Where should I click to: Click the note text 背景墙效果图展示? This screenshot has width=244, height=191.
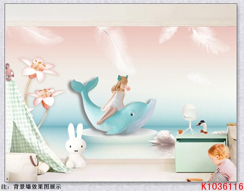click(x=37, y=187)
